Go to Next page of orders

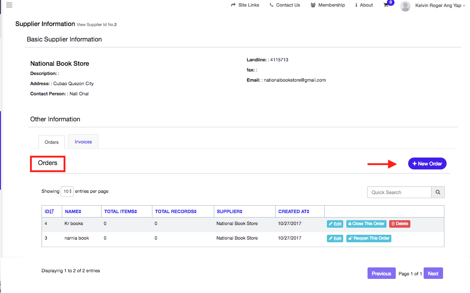(433, 274)
